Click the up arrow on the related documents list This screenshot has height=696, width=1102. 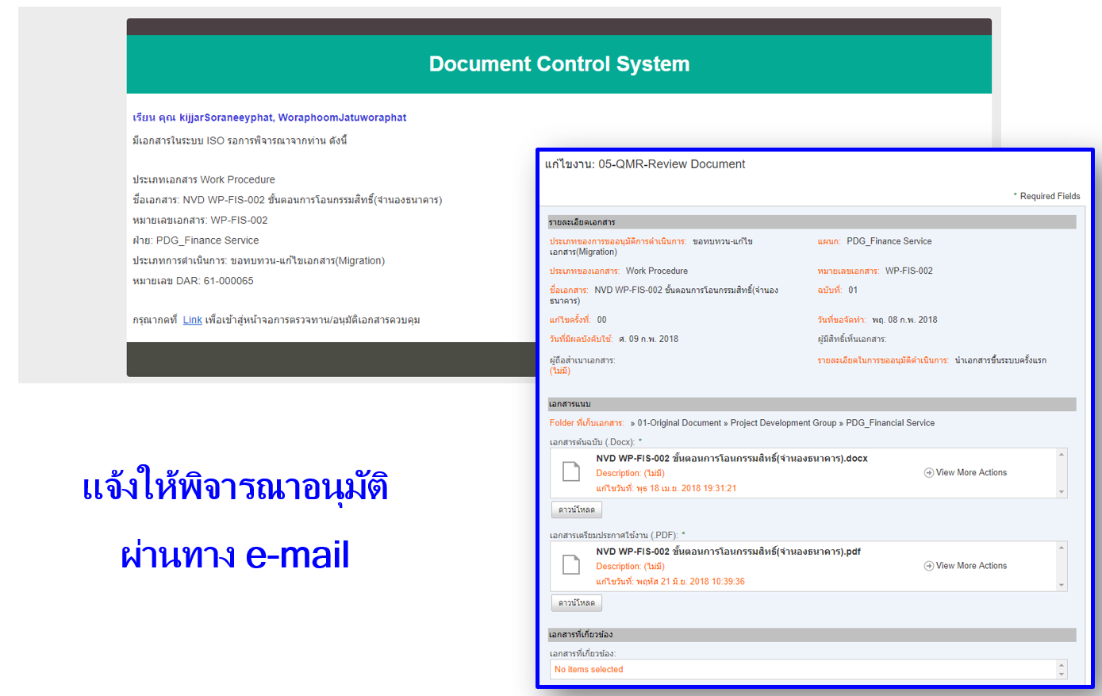(1061, 664)
